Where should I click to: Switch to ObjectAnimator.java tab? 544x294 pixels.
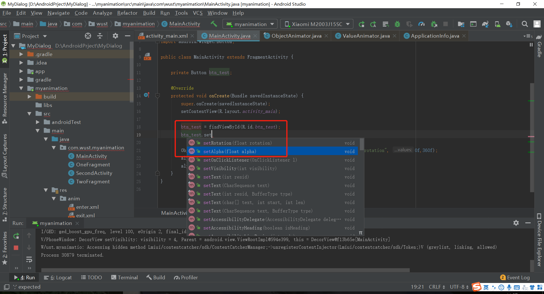296,36
